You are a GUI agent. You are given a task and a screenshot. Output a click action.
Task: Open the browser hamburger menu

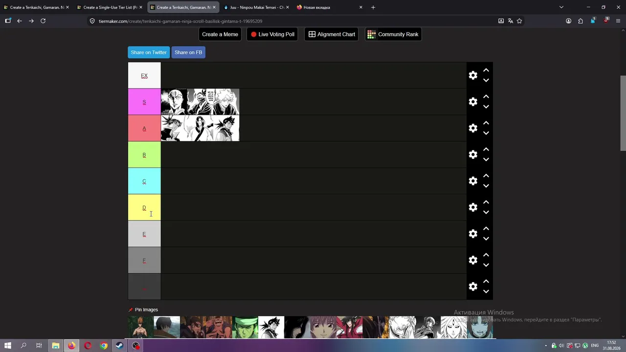click(618, 21)
